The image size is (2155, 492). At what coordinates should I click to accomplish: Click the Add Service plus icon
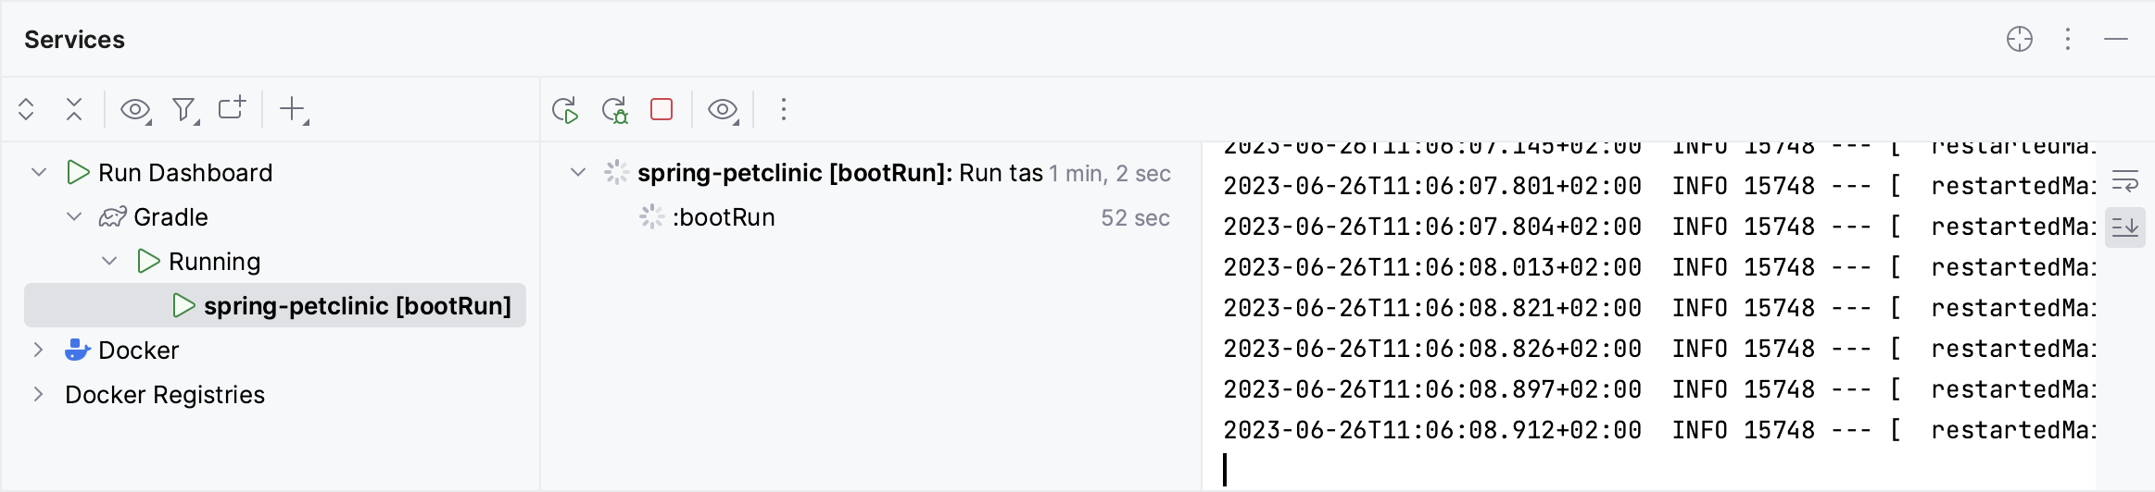[x=293, y=109]
